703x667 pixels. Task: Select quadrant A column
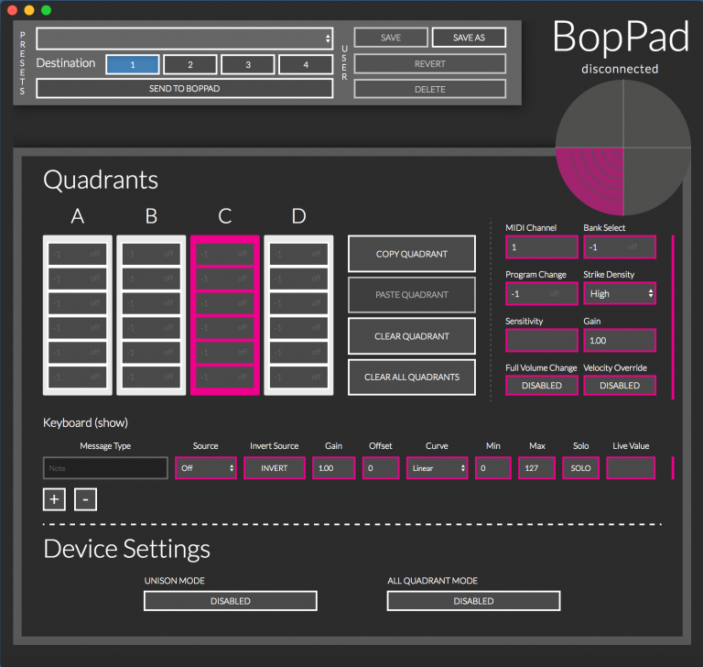point(78,315)
